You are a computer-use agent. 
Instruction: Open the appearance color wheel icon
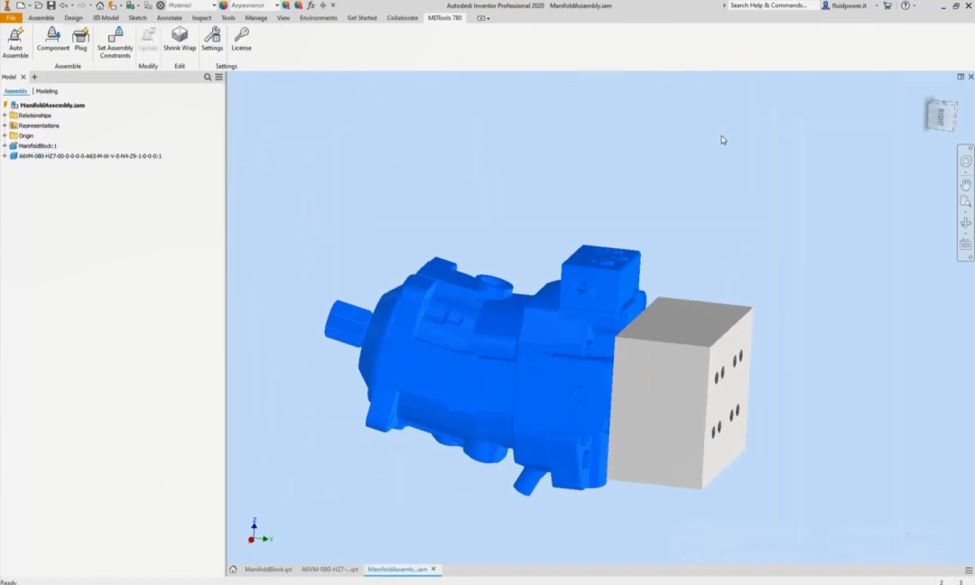click(223, 5)
